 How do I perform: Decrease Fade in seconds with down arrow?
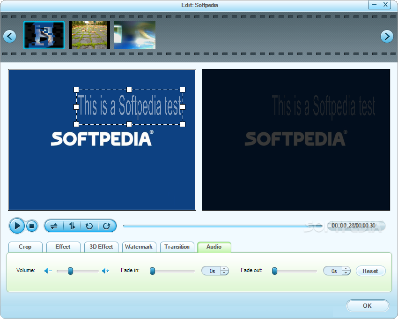coord(224,273)
